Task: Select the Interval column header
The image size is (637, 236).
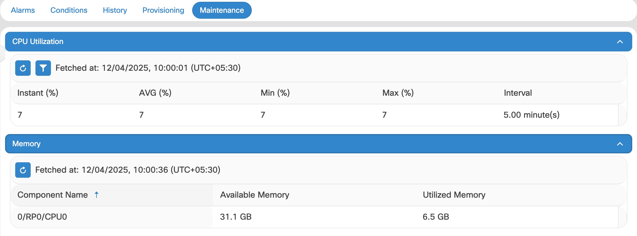Action: point(518,93)
